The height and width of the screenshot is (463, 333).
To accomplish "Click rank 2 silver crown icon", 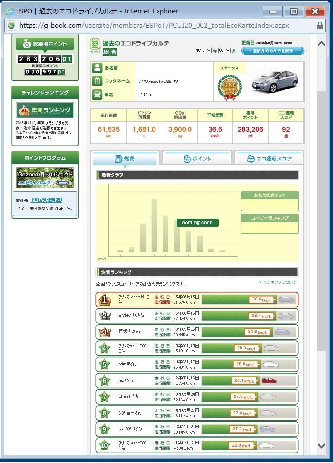I will [105, 316].
